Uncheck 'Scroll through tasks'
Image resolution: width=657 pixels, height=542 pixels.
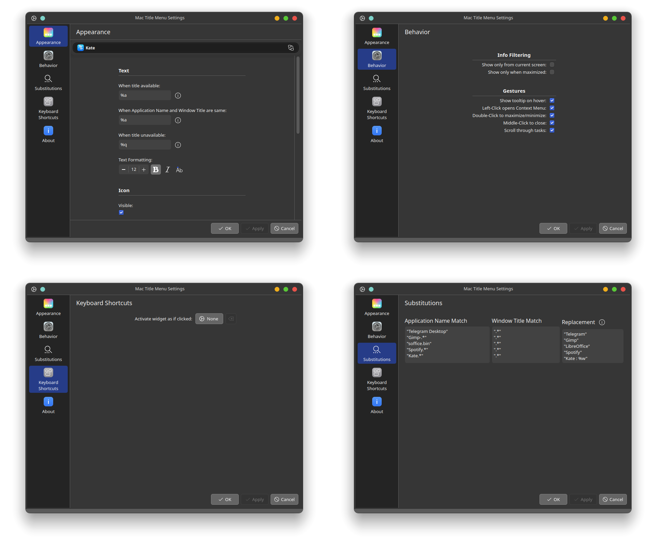(x=552, y=130)
